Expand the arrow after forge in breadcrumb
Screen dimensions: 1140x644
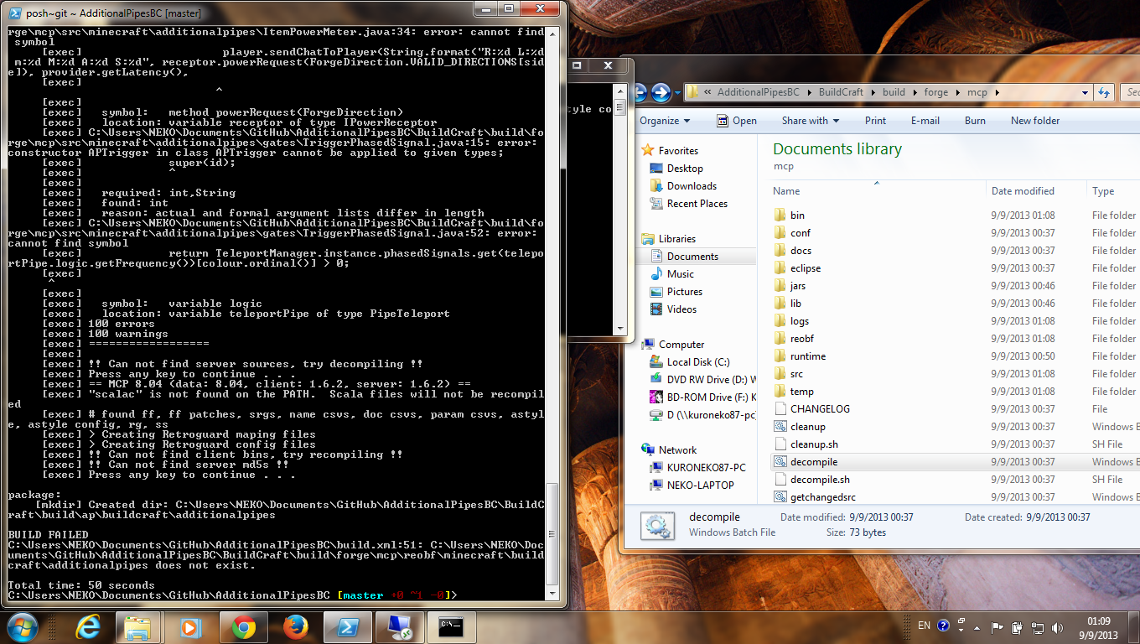click(x=956, y=92)
